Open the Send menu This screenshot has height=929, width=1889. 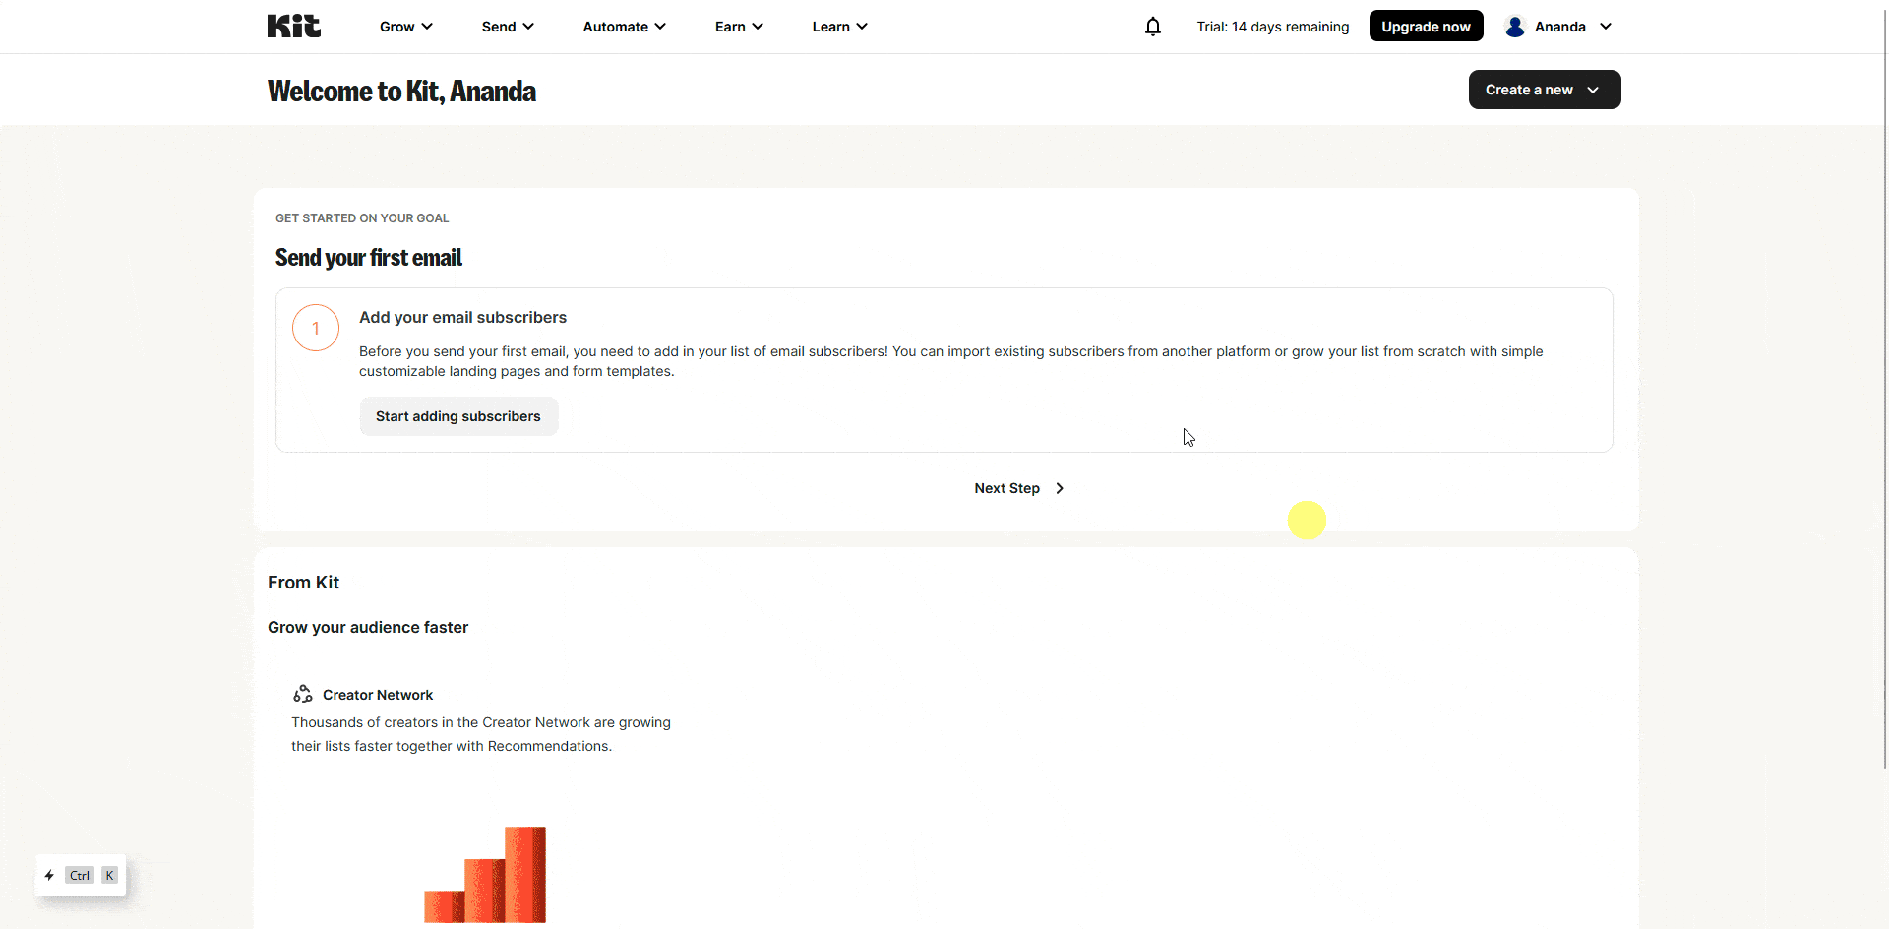pos(506,27)
